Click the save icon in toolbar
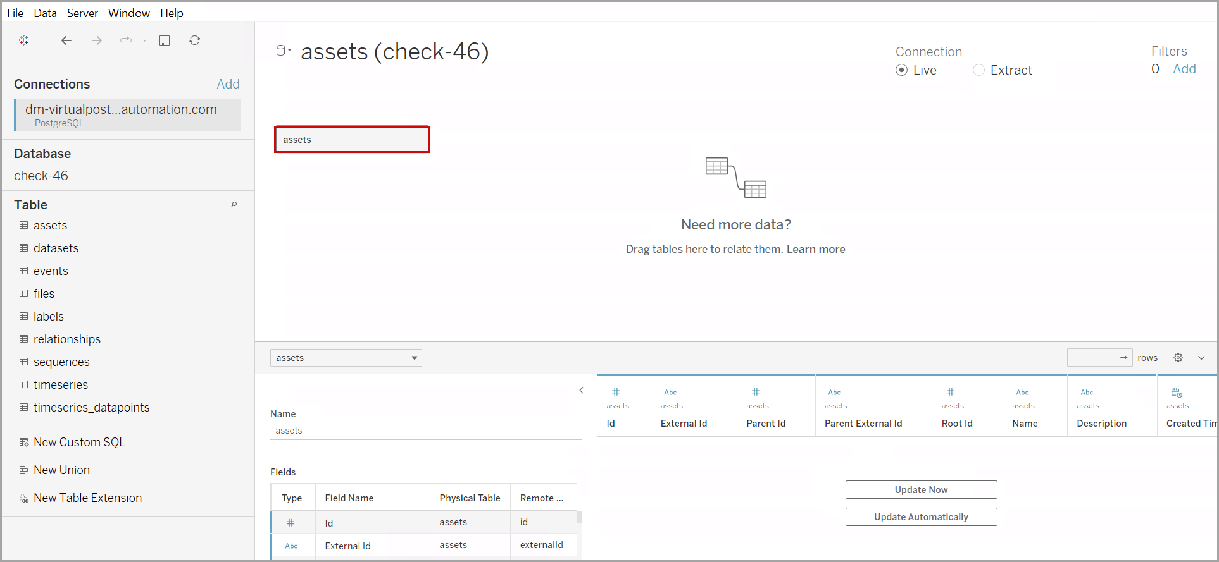This screenshot has height=562, width=1219. [x=165, y=40]
